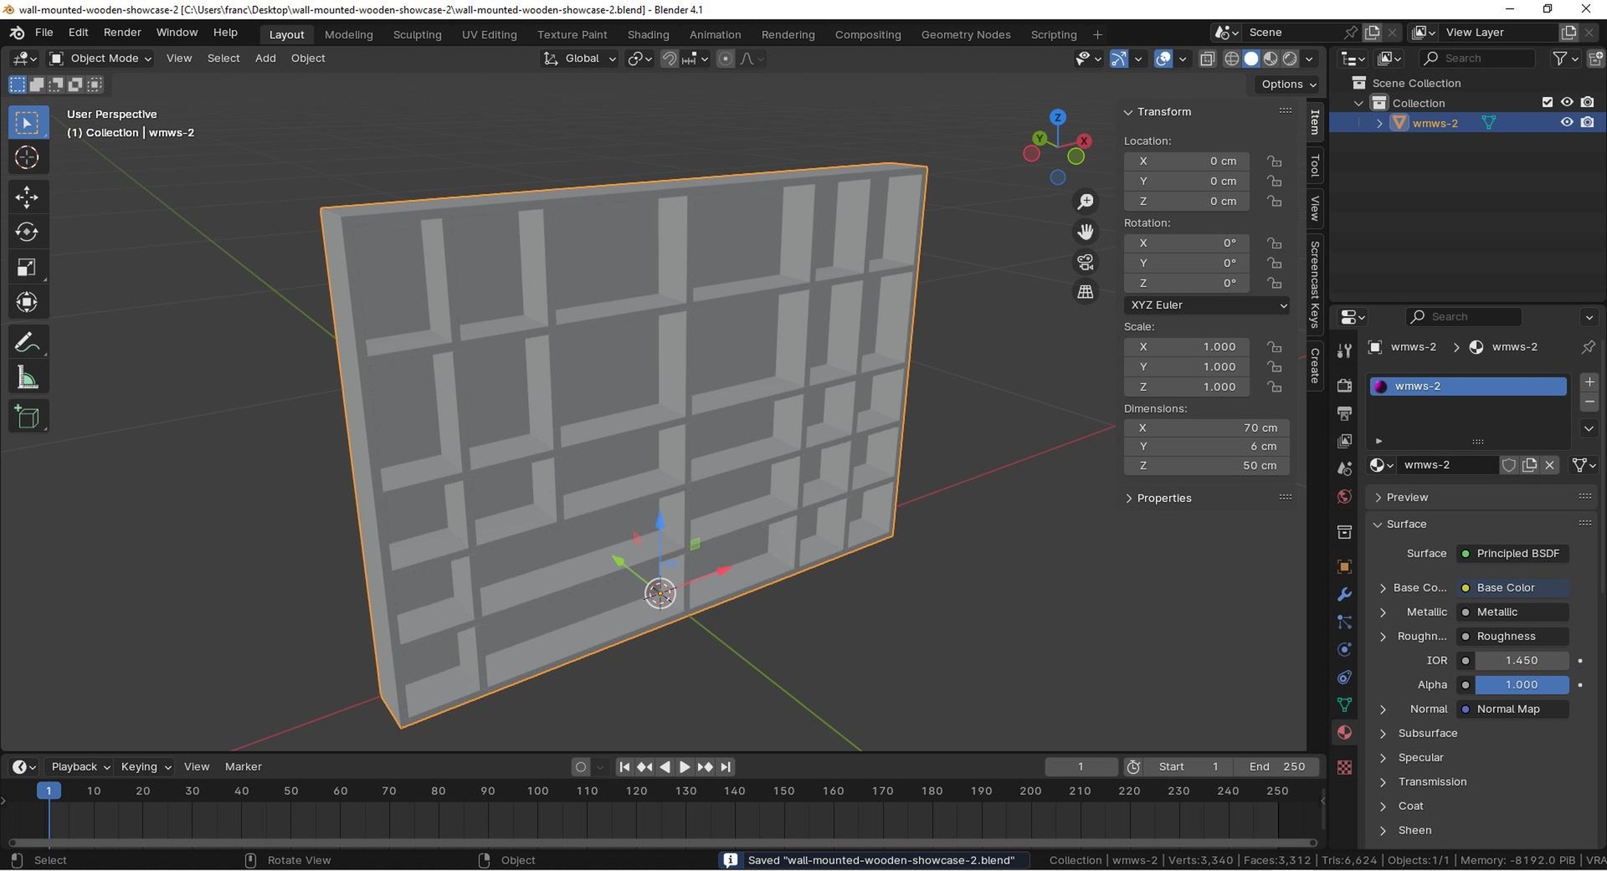Choose the Scale tool
1607x871 pixels.
tap(27, 268)
